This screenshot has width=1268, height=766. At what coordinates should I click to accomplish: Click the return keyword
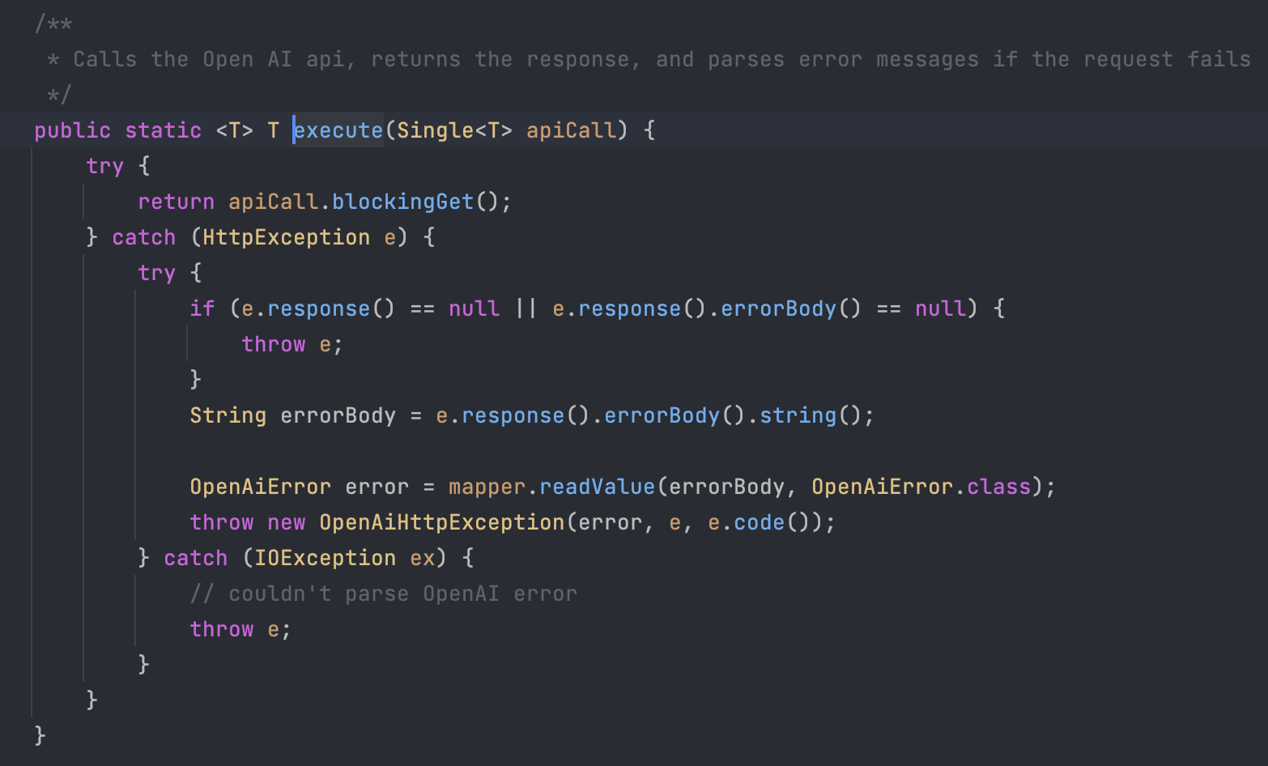click(x=176, y=202)
